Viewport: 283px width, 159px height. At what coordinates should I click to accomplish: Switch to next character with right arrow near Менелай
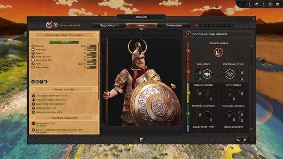coord(164,17)
